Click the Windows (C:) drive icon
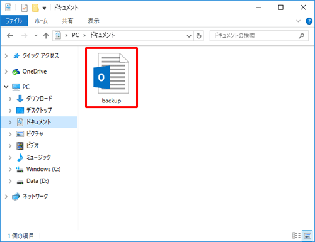315x242 pixels. coord(20,169)
